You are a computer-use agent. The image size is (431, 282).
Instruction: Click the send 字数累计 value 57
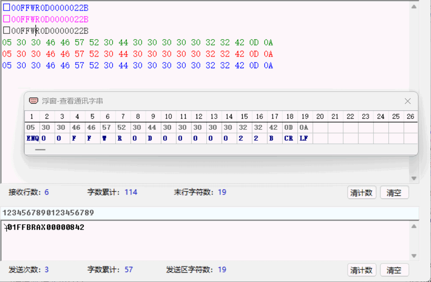(x=129, y=269)
